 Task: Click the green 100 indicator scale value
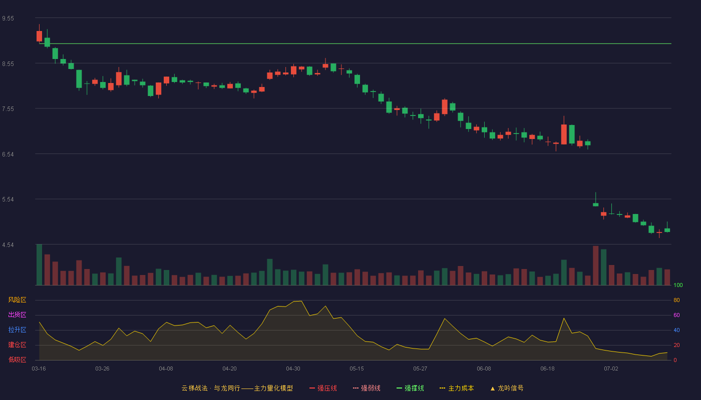[678, 285]
